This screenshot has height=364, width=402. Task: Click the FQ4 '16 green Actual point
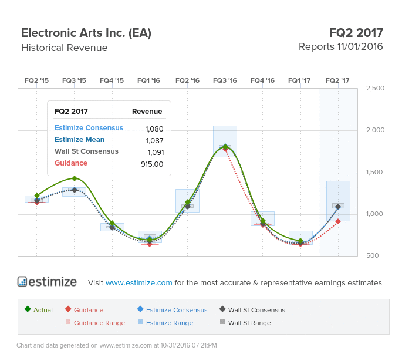click(262, 221)
